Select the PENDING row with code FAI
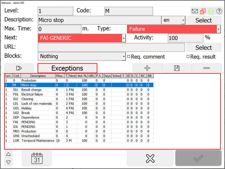Screen dimensions: 225x169 79,122
